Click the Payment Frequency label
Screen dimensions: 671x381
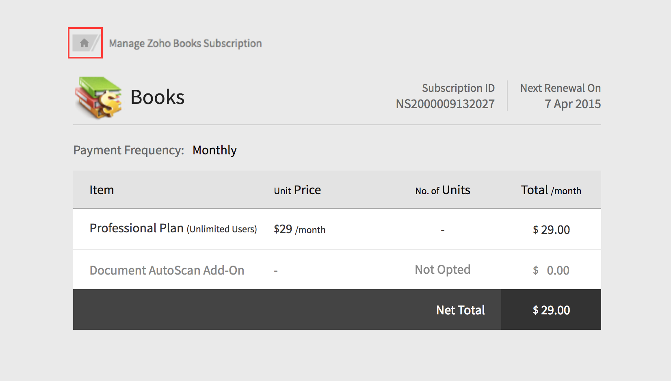click(129, 150)
